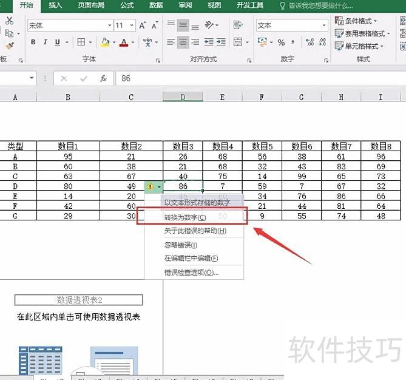Click the Borders icon
Viewport: 406px width, 380px height.
[x=81, y=42]
